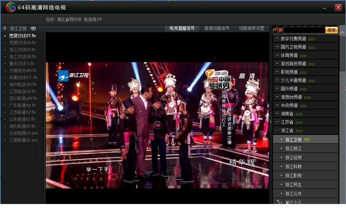Select source 广东联通hp.flv
The width and height of the screenshot is (346, 212).
coord(23,105)
